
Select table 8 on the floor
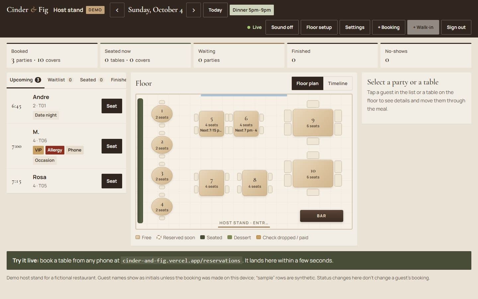(x=255, y=183)
